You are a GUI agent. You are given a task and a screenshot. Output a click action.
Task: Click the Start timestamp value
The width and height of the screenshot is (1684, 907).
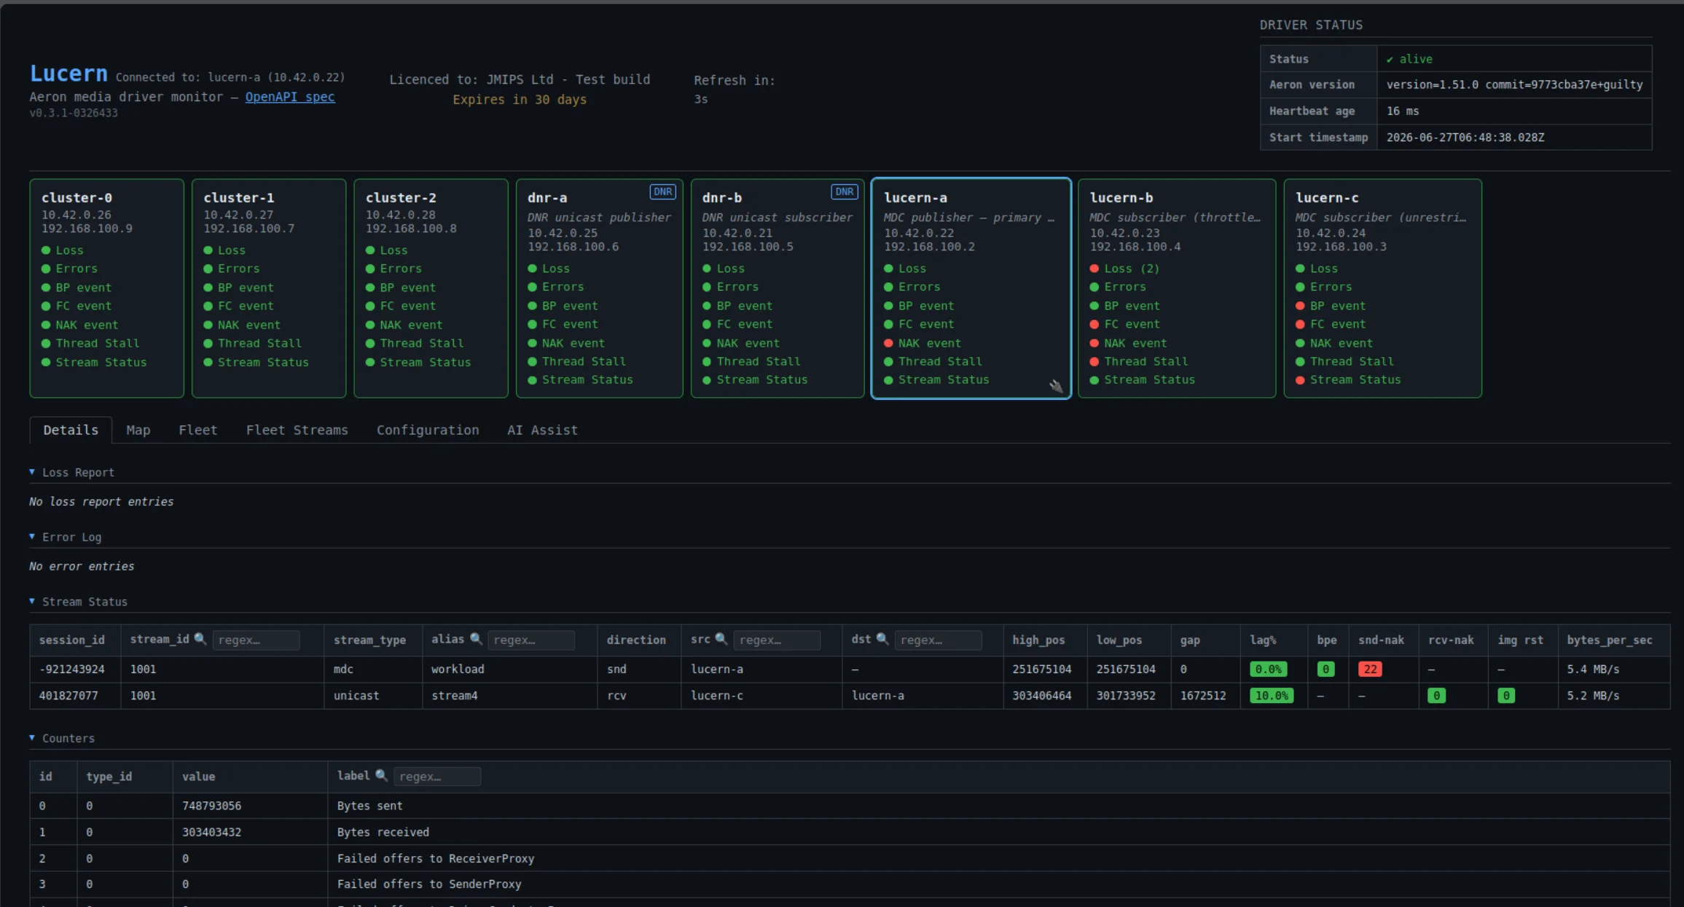tap(1465, 137)
